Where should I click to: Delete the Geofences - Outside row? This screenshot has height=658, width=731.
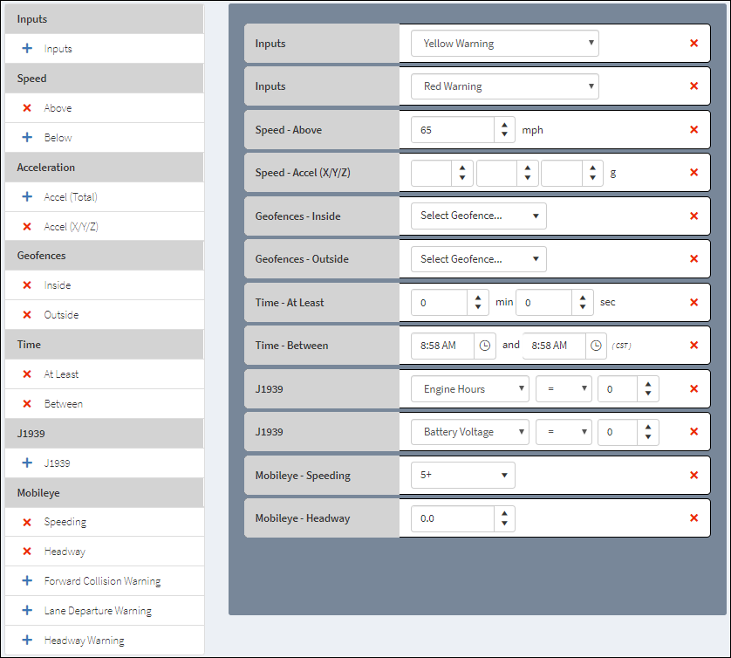pos(693,258)
